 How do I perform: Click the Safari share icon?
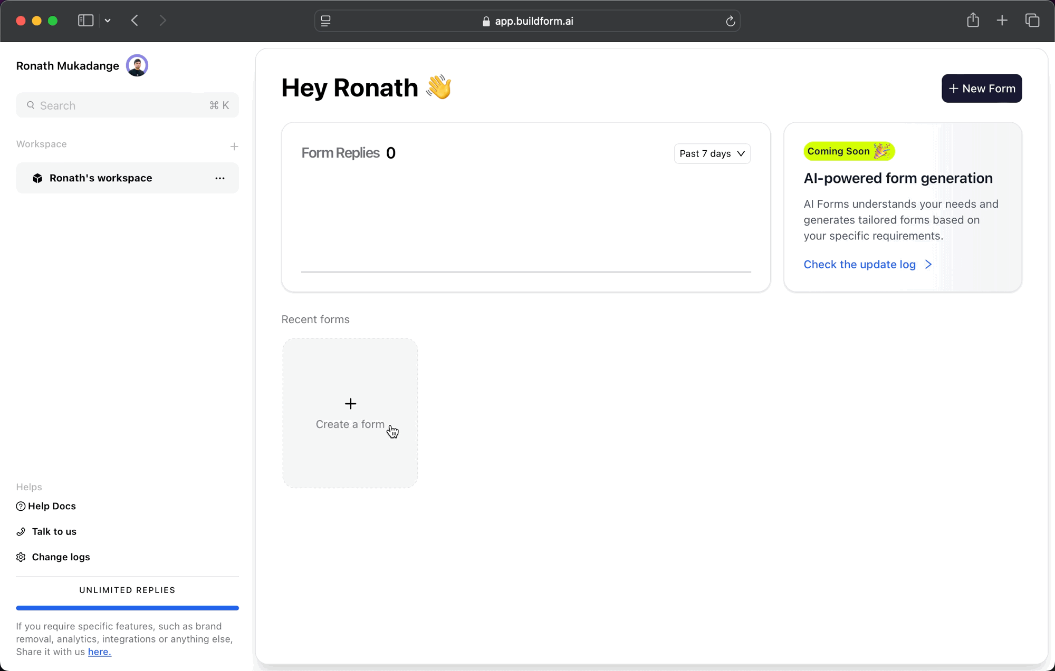(973, 21)
